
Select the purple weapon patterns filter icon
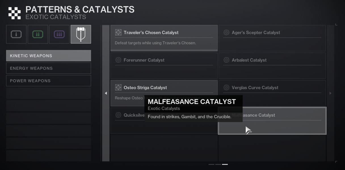pos(59,34)
